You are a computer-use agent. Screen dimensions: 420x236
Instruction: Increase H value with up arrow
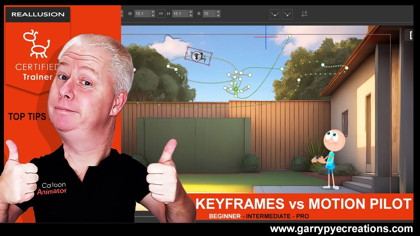191,12
